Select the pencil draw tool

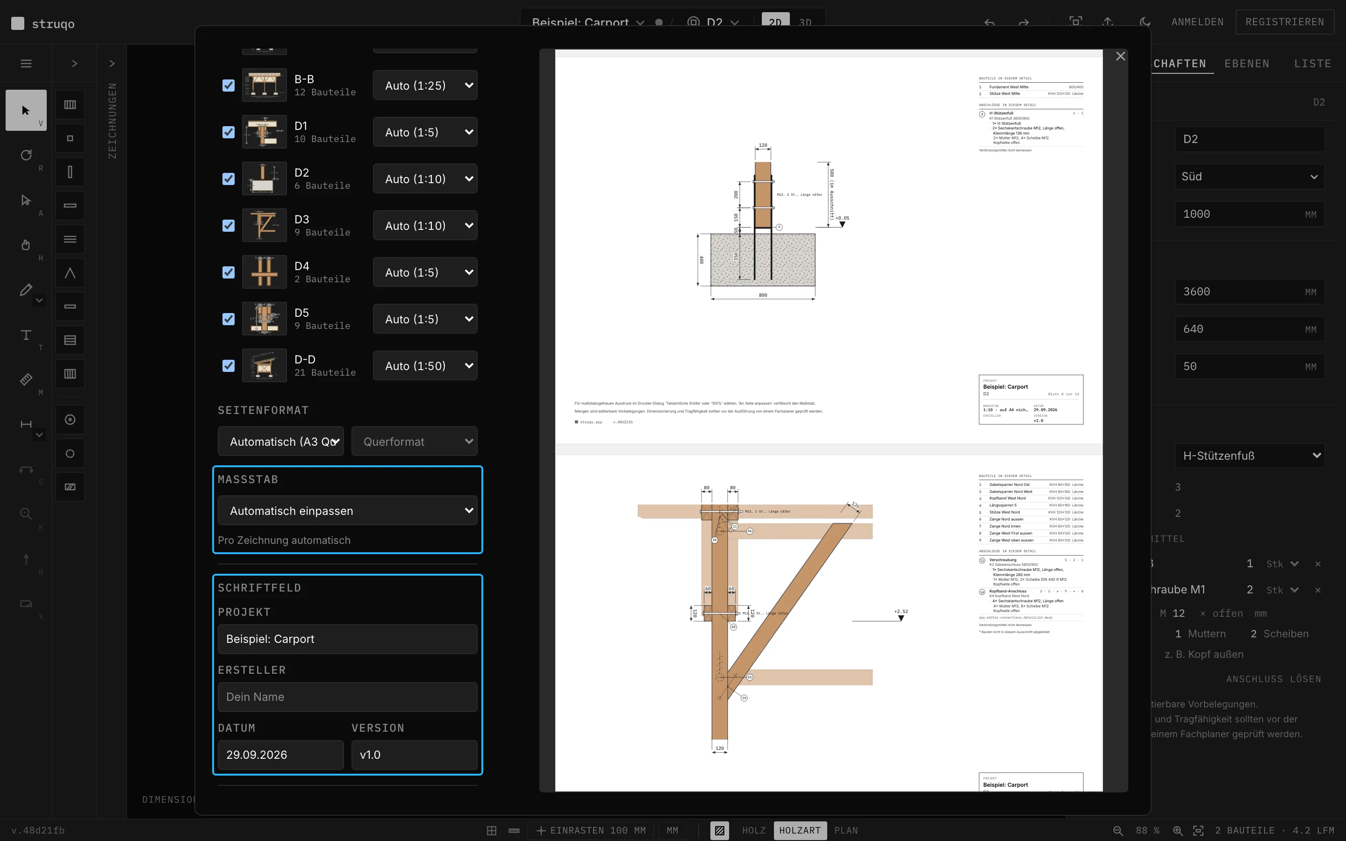[x=26, y=290]
